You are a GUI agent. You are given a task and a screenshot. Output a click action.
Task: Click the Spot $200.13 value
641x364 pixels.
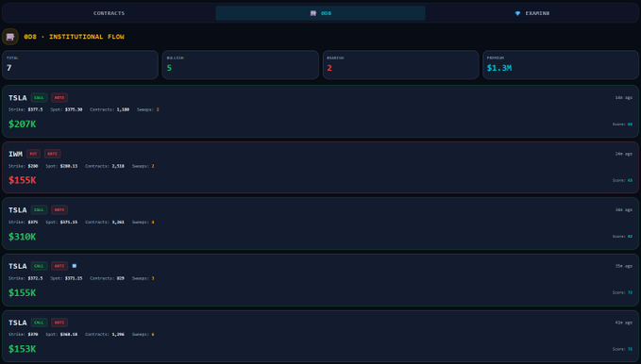(69, 166)
